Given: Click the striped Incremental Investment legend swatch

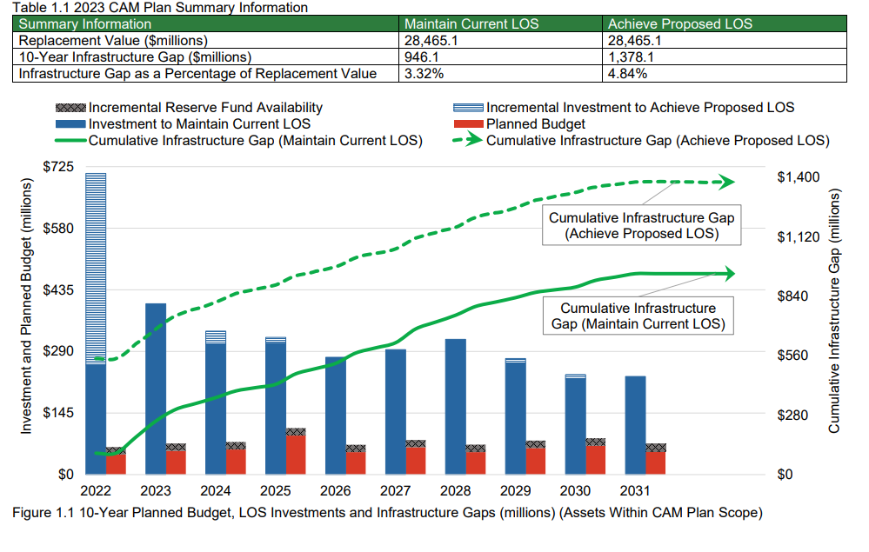Looking at the screenshot, I should pyautogui.click(x=467, y=108).
